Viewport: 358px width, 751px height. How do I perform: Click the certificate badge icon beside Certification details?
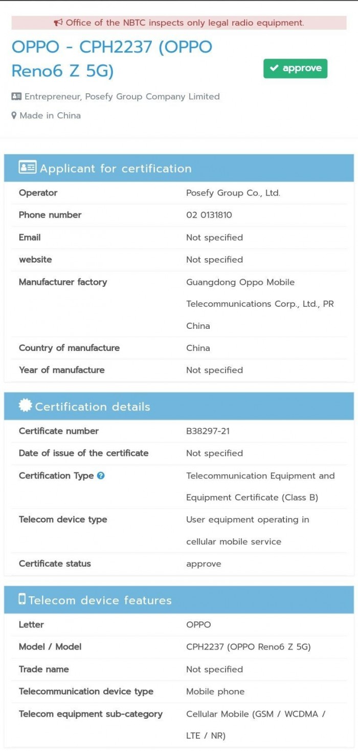point(25,405)
